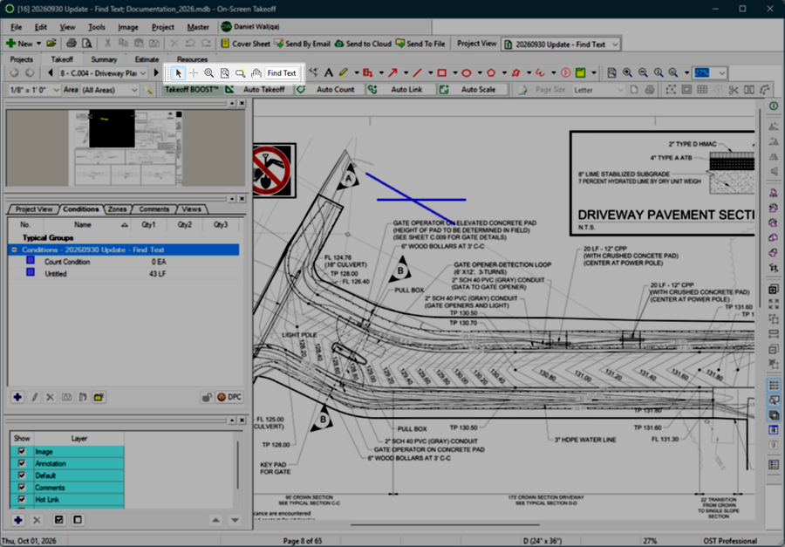Screen dimensions: 785x547
Task: Open the File menu
Action: click(16, 27)
